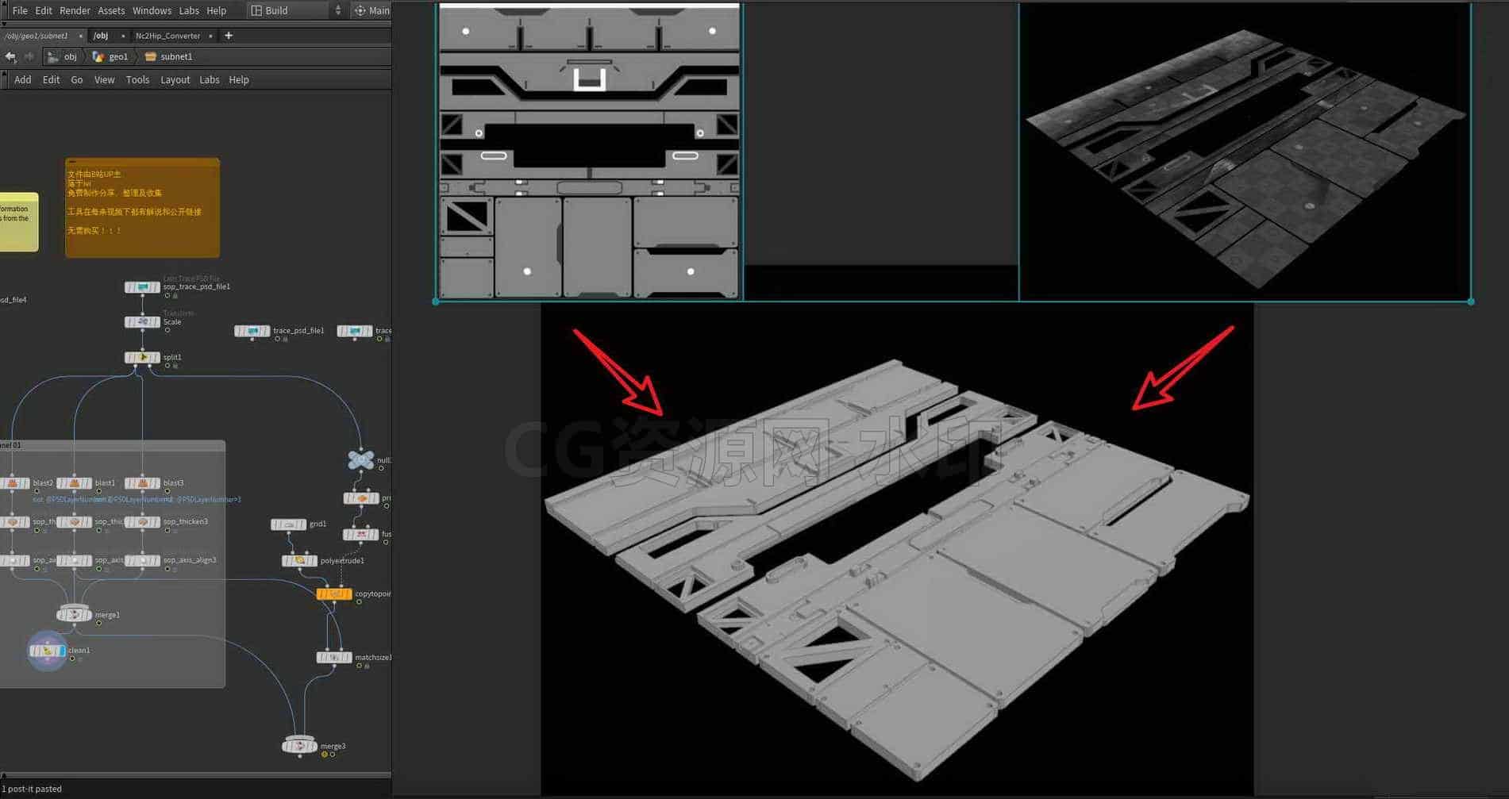
Task: Add a new pane tab with plus
Action: 229,36
